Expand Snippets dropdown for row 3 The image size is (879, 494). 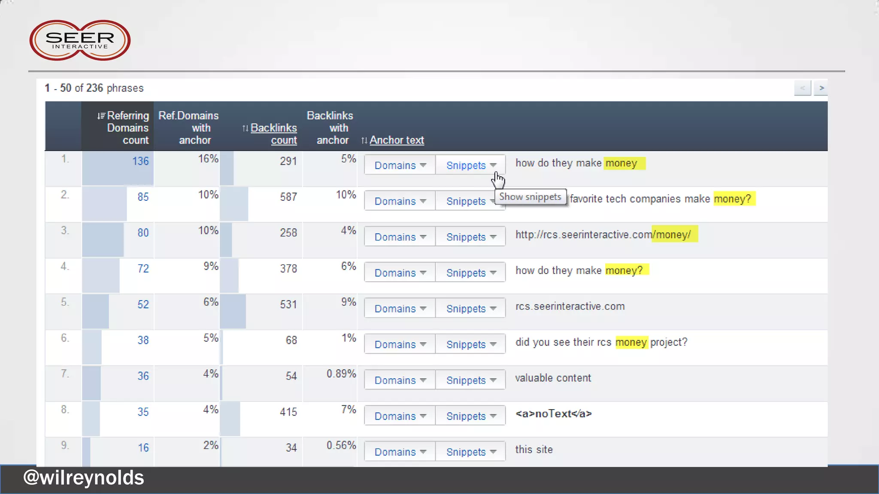click(x=470, y=237)
